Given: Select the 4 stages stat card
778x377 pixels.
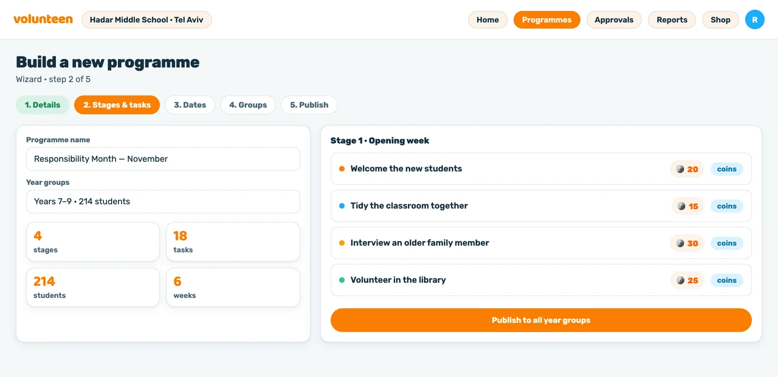Looking at the screenshot, I should click(x=93, y=241).
